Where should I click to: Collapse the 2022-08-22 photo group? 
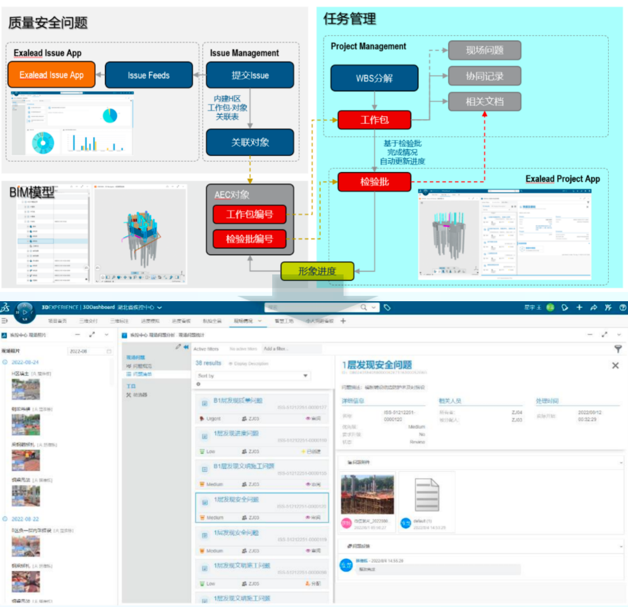pyautogui.click(x=5, y=519)
